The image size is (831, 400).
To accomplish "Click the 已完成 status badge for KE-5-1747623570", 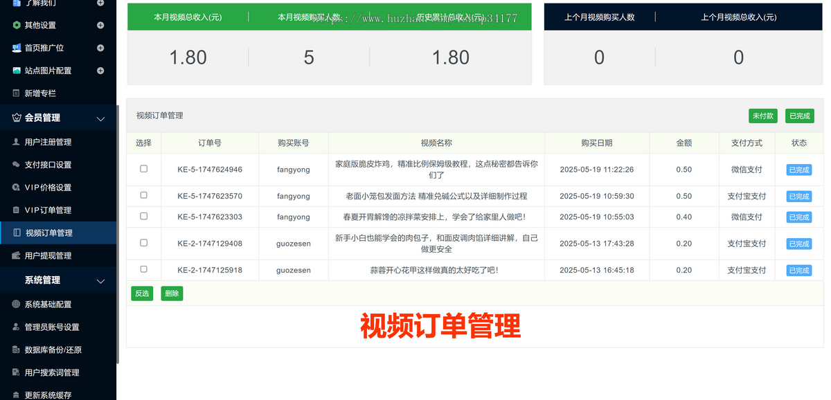I will (798, 197).
